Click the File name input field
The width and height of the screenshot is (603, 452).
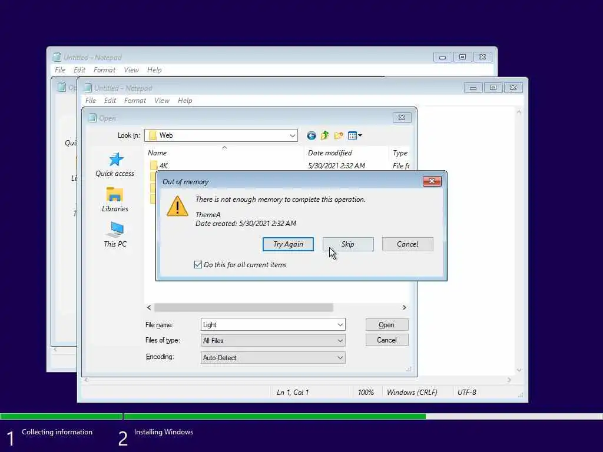[x=269, y=325]
